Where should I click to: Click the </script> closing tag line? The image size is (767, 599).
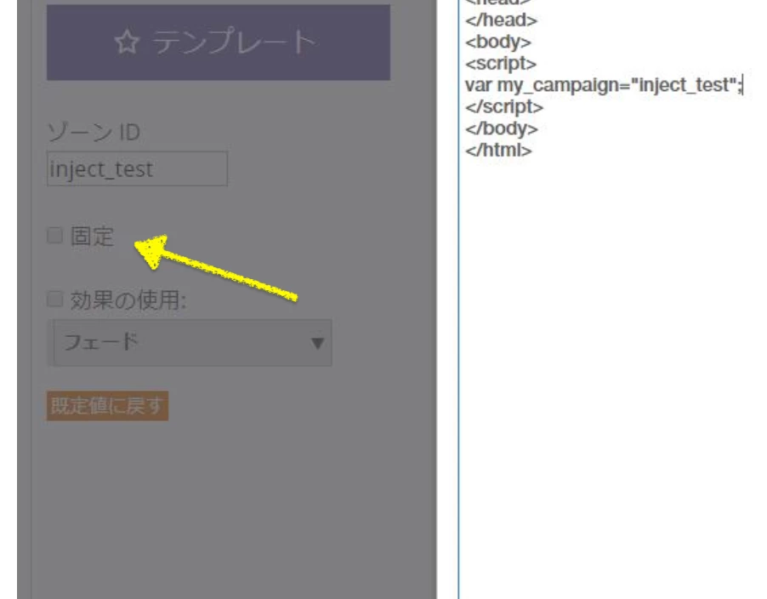504,106
